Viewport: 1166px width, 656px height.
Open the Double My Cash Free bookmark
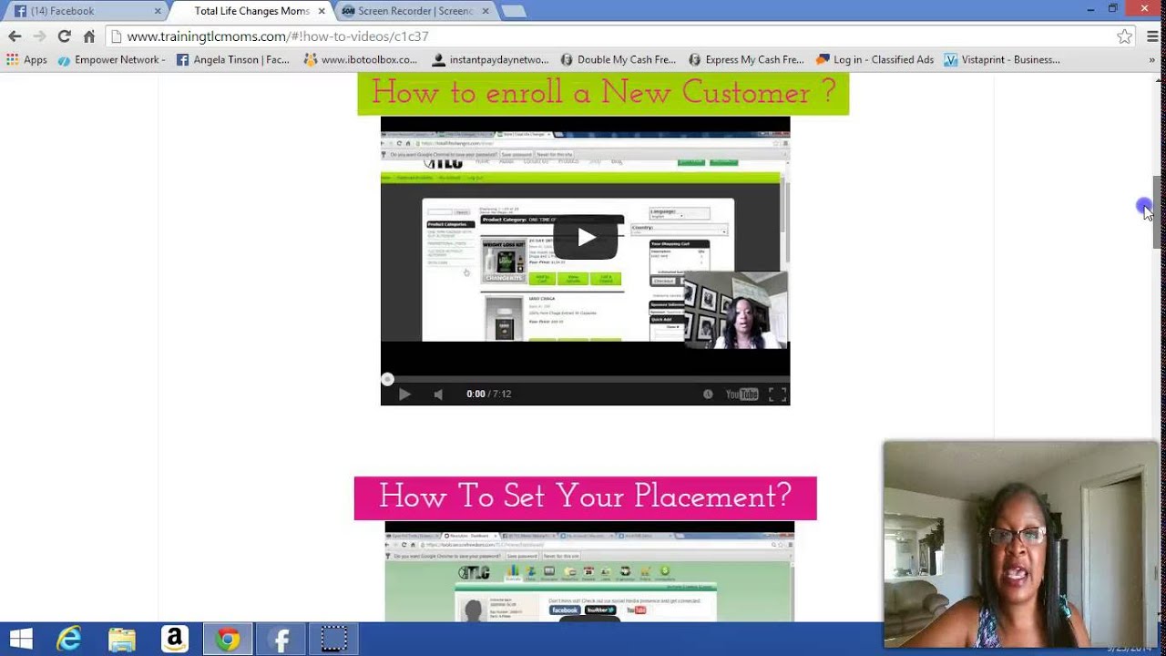(x=619, y=59)
